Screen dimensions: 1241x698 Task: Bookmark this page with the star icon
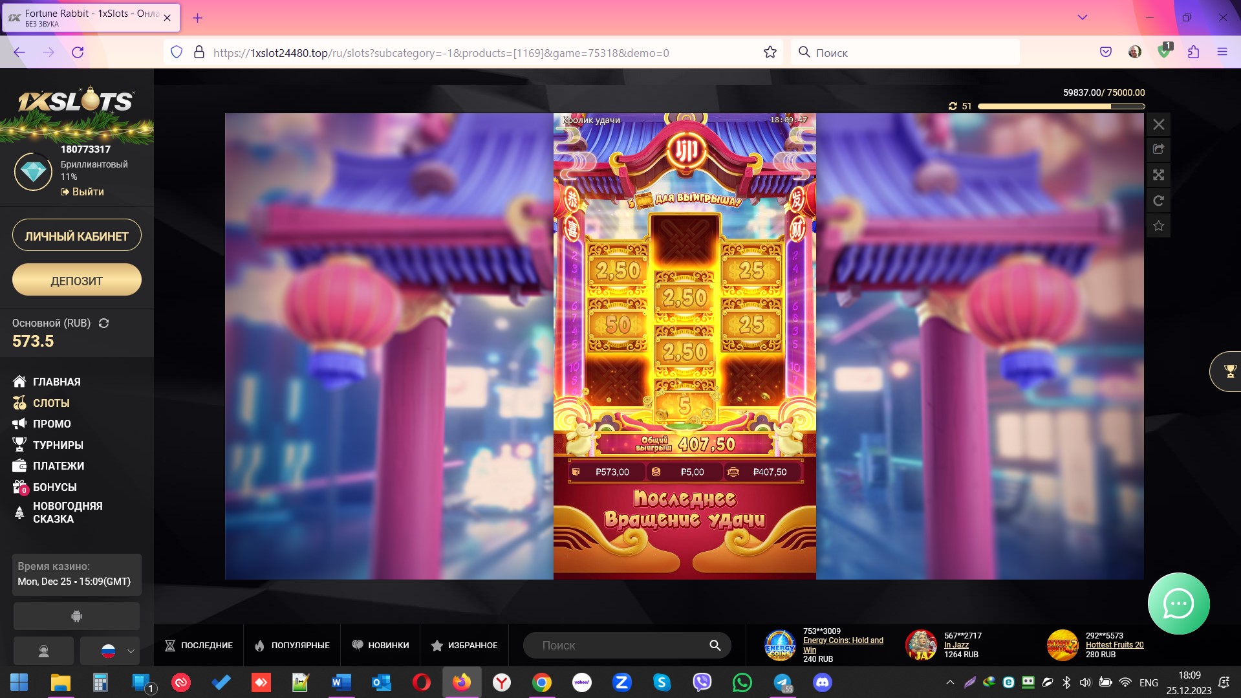point(770,52)
